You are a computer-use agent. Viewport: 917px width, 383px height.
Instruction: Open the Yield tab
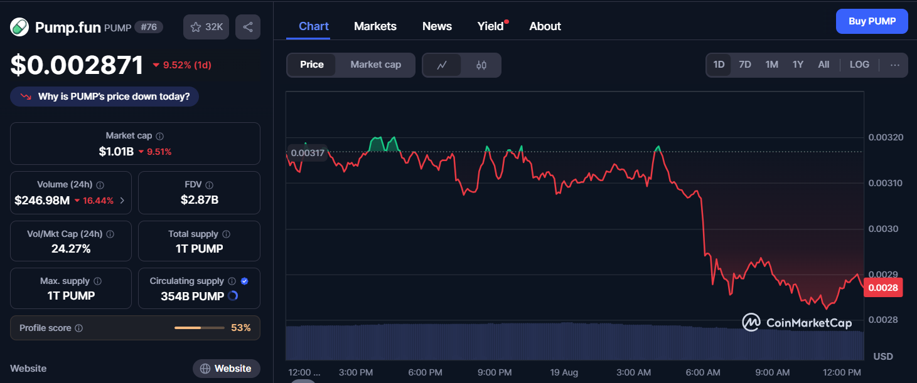click(491, 26)
